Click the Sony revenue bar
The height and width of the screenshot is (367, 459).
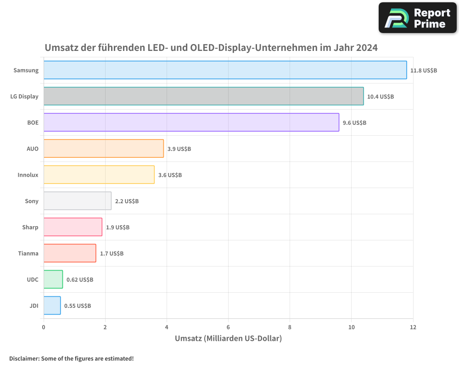tap(77, 201)
